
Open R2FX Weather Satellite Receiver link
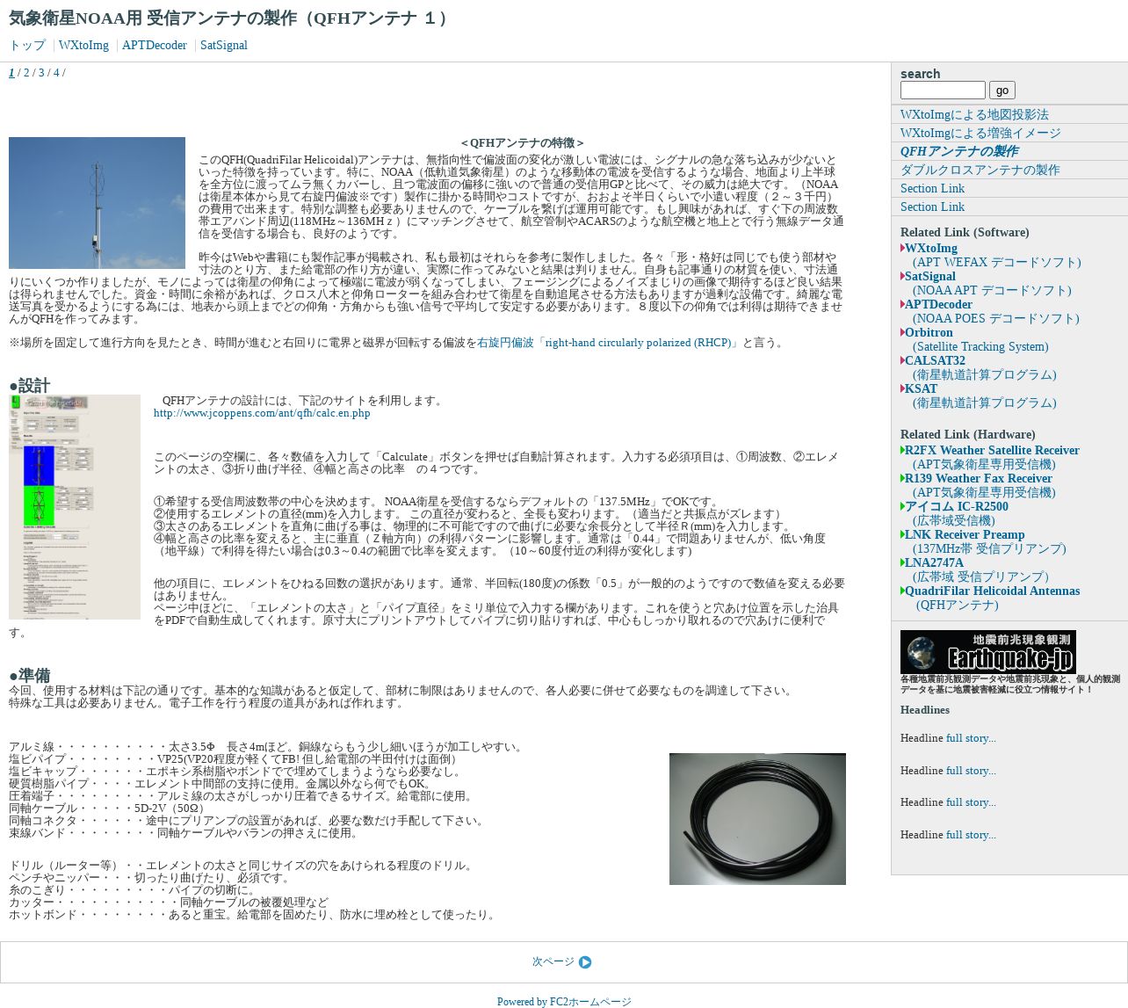[x=992, y=451]
